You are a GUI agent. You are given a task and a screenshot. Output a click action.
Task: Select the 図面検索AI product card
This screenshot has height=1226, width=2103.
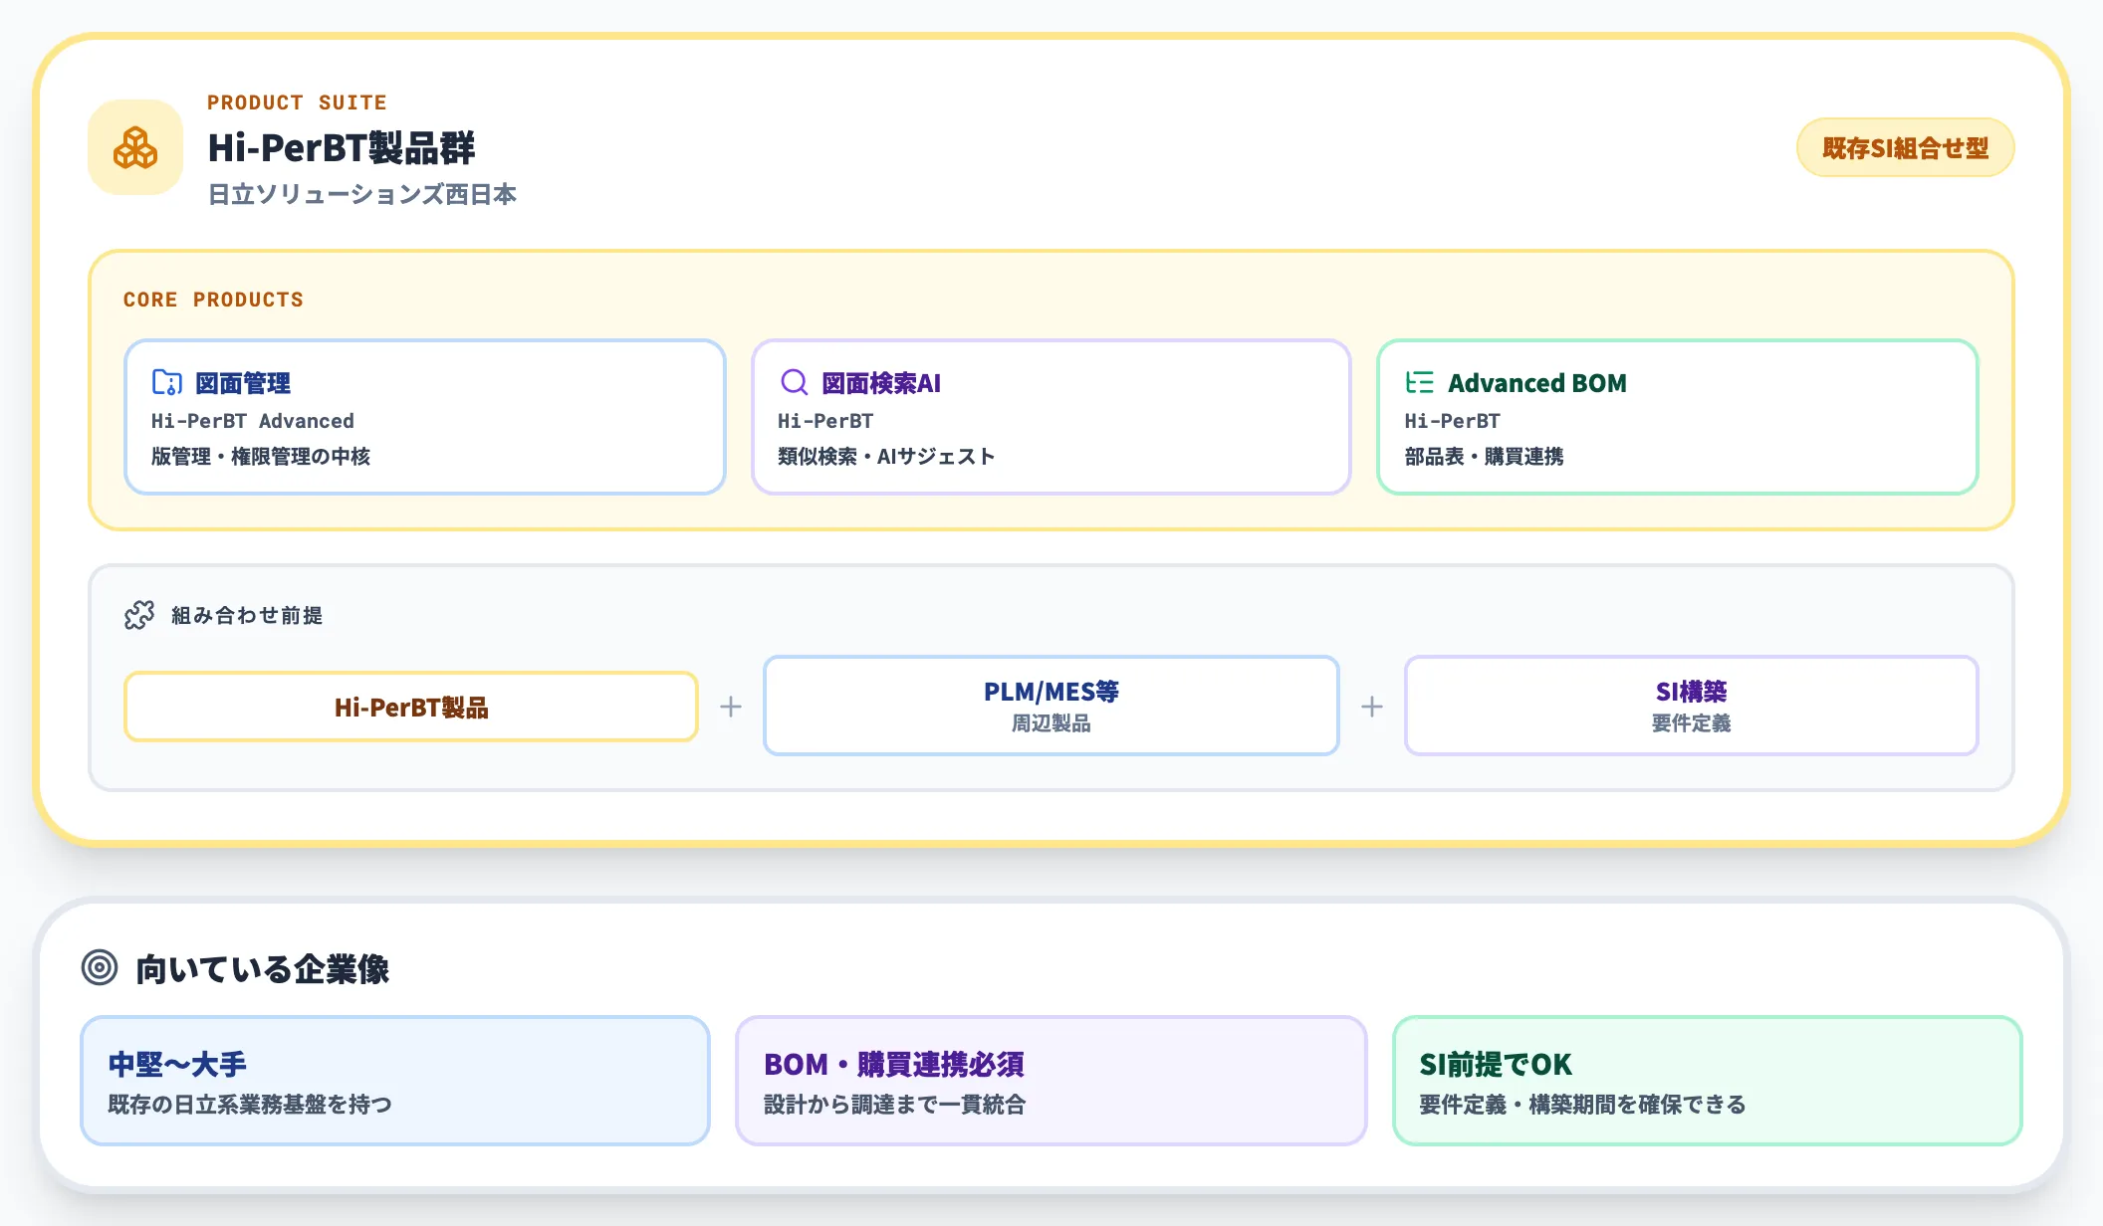tap(1051, 417)
